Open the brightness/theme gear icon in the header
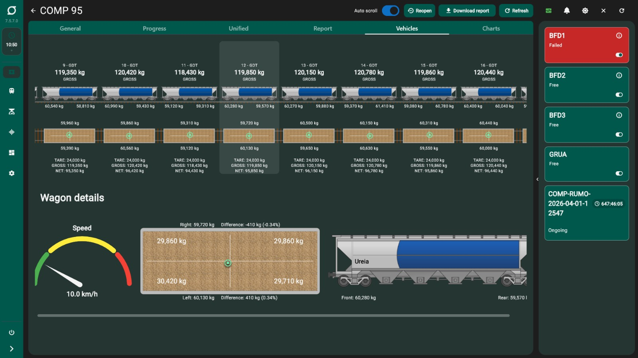This screenshot has height=358, width=638. (585, 11)
